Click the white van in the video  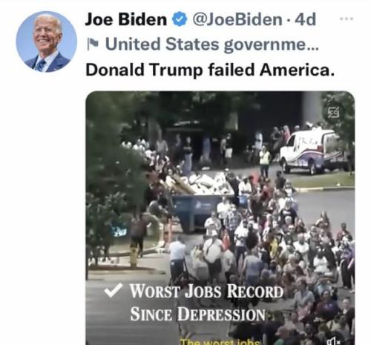coord(312,151)
